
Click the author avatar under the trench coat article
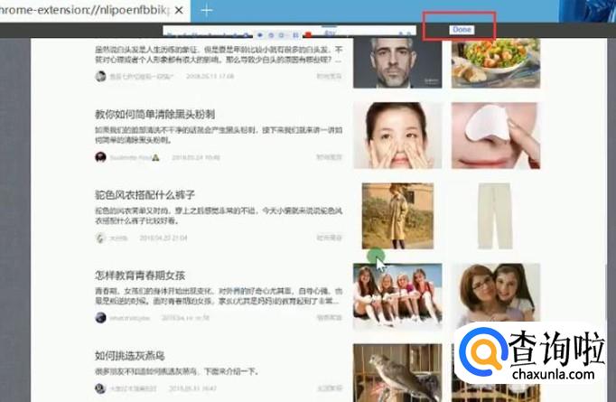coord(100,238)
